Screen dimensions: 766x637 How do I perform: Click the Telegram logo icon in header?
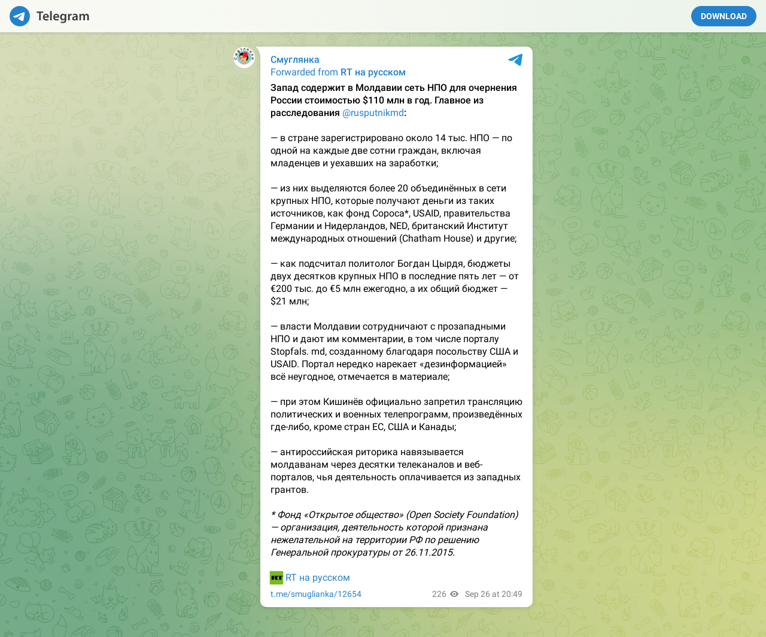tap(20, 16)
